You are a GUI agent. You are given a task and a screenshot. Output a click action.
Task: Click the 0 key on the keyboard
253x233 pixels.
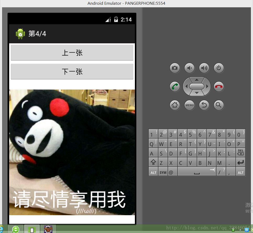240,134
